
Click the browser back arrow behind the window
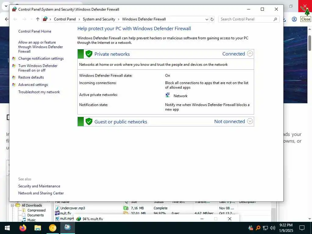7,19
